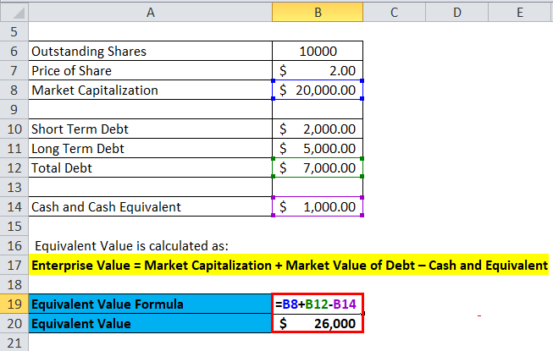
Task: Select column E header
Action: point(520,13)
